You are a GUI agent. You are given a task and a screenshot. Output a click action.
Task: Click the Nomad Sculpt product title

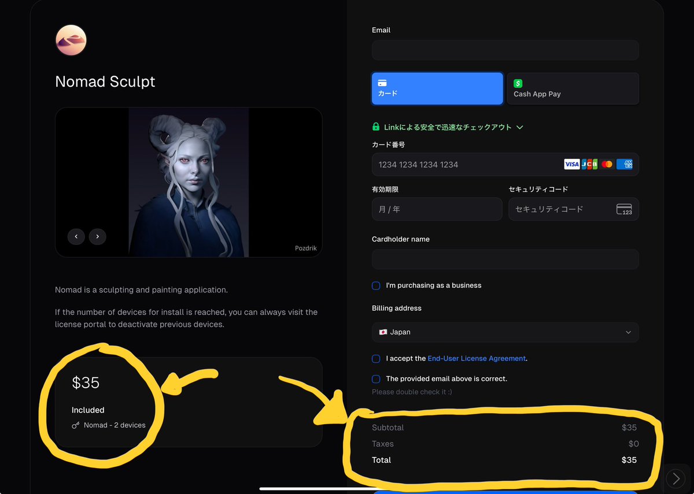coord(105,81)
